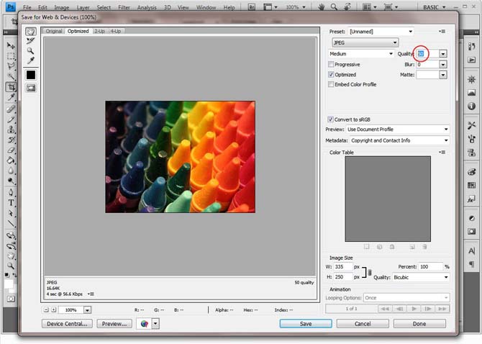Click the browser preview icon
The image size is (482, 344).
coord(144,324)
